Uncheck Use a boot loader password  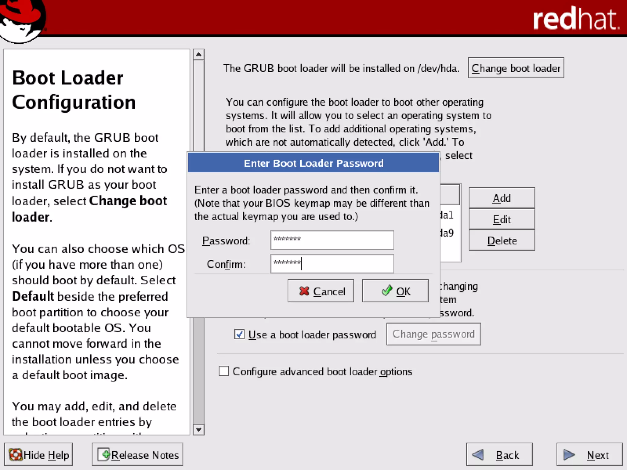tap(239, 334)
